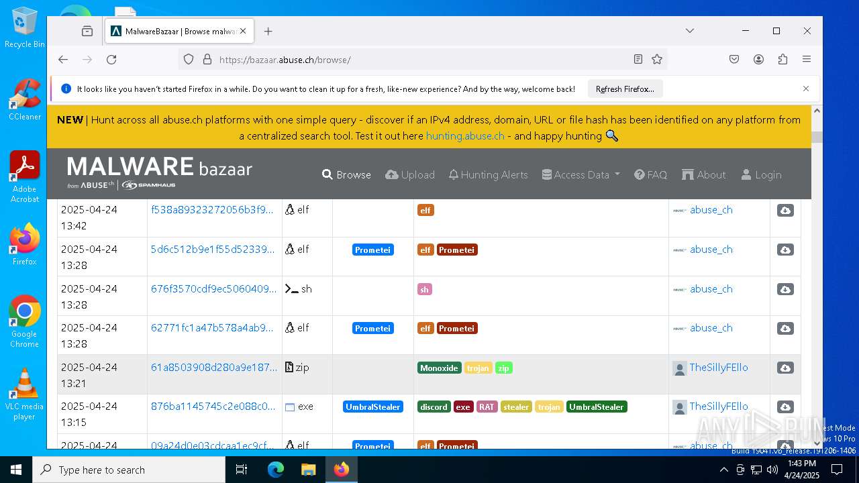
Task: Launch CCleaner from desktop
Action: (x=25, y=99)
